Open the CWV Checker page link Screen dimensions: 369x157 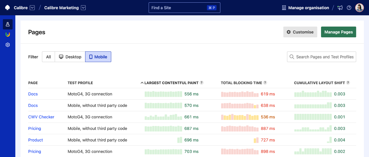pos(41,117)
